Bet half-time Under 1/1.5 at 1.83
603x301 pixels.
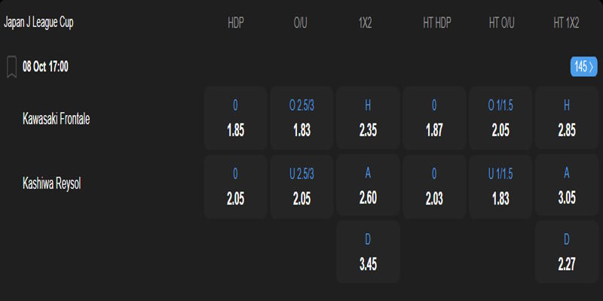500,186
